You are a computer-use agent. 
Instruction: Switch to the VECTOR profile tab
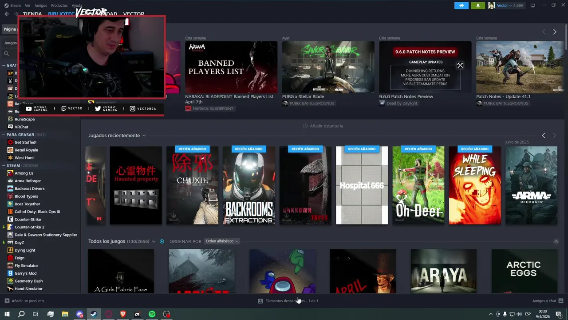click(134, 14)
